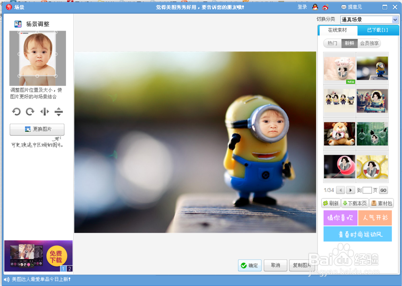Click the 美图达人最爱单品今日上新 notice
Image resolution: width=402 pixels, height=286 pixels.
(41, 279)
